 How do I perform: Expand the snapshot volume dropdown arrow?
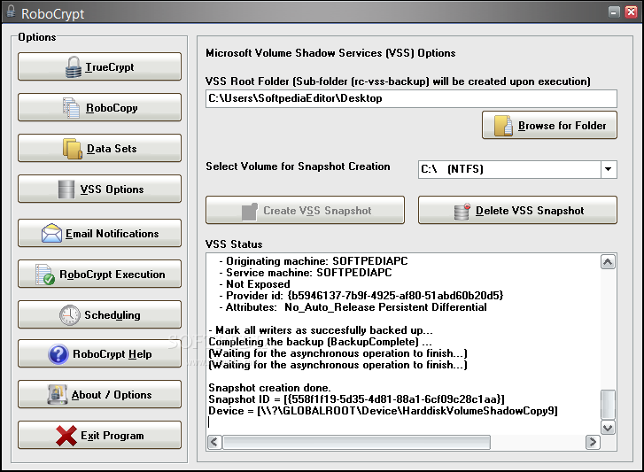click(x=609, y=169)
